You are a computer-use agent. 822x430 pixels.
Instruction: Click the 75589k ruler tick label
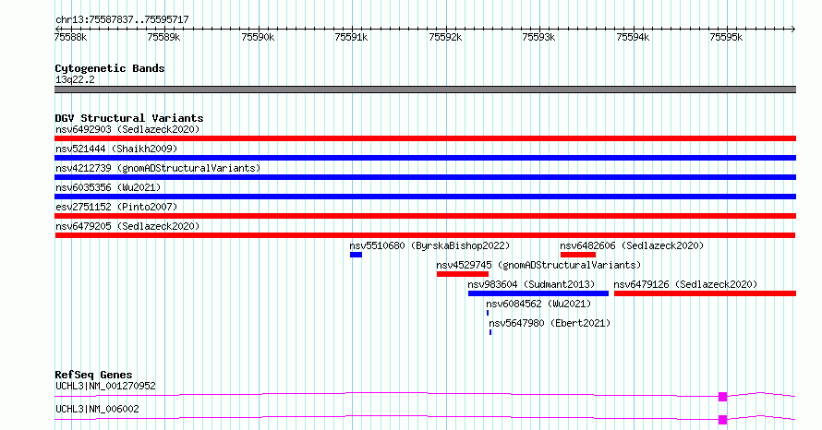point(163,37)
